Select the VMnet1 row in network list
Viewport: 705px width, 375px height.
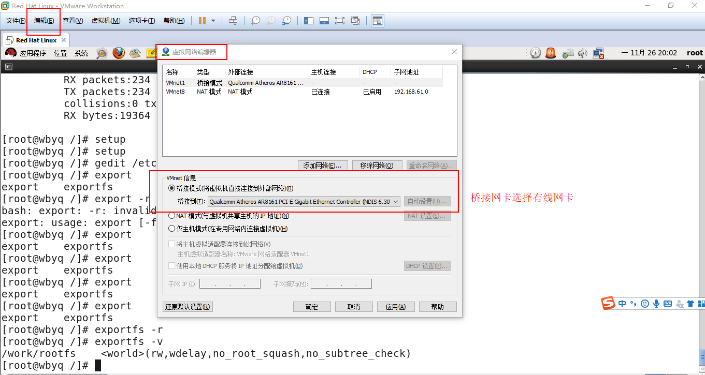303,83
